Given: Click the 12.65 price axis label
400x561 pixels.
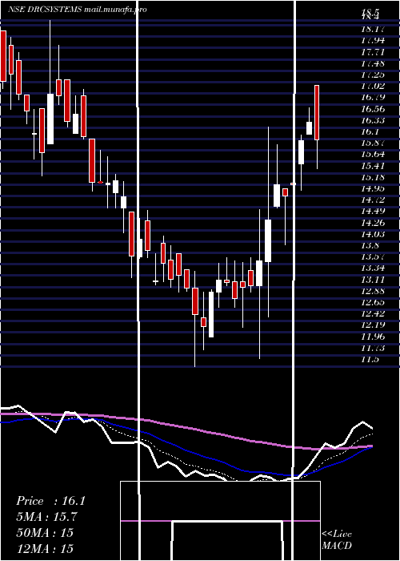Looking at the screenshot, I should coord(373,302).
